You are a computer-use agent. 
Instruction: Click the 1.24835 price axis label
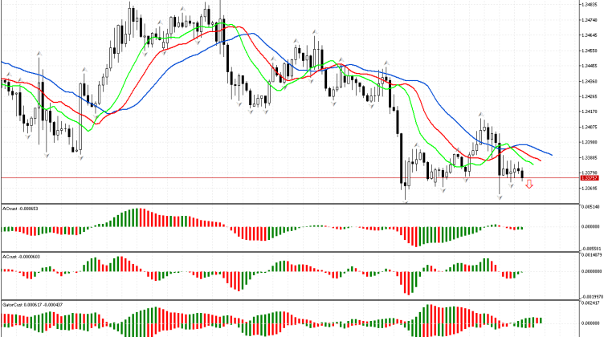click(x=590, y=6)
